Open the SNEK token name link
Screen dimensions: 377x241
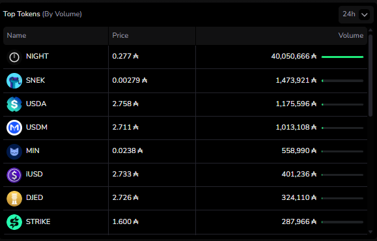point(35,80)
